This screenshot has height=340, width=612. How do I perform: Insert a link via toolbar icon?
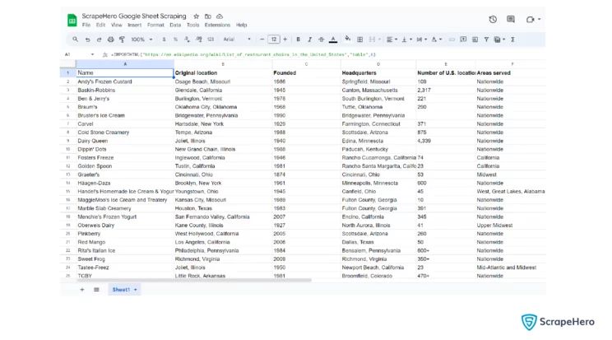tap(452, 40)
